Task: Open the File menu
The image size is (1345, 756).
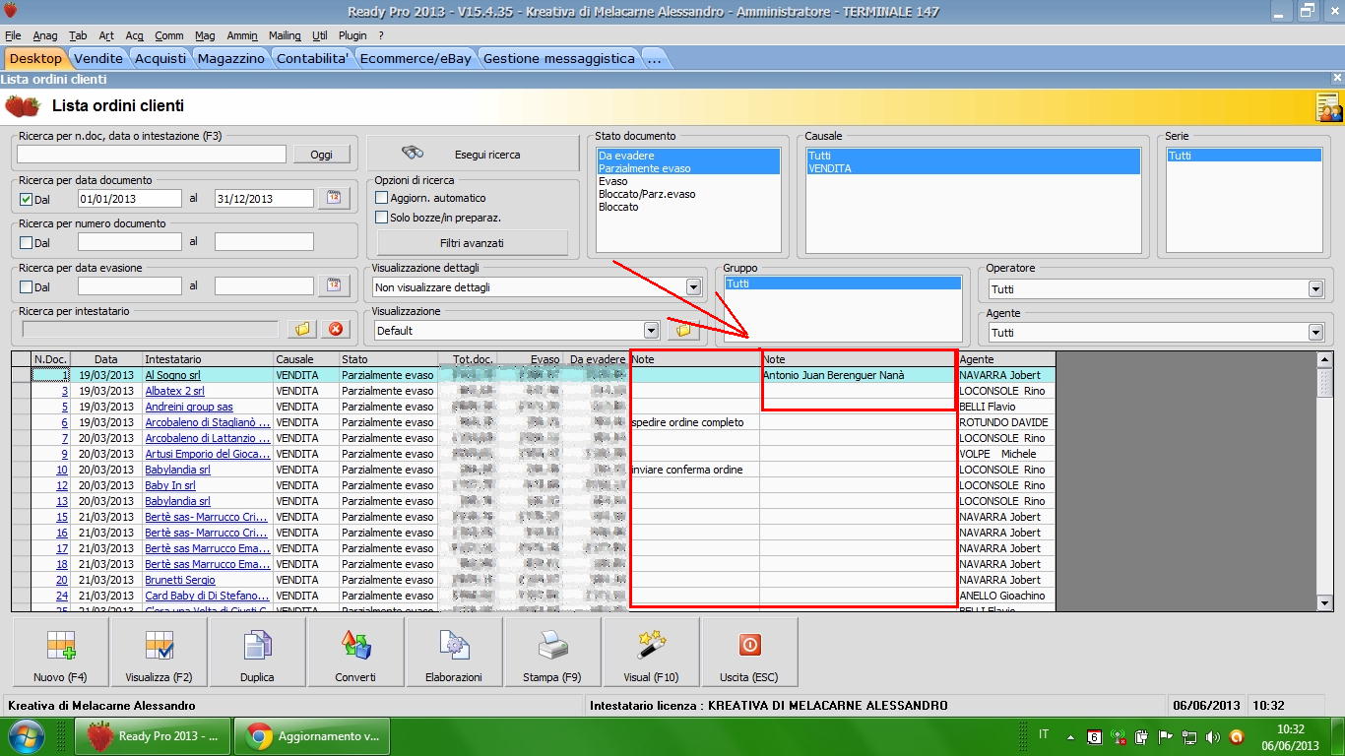Action: (x=13, y=35)
